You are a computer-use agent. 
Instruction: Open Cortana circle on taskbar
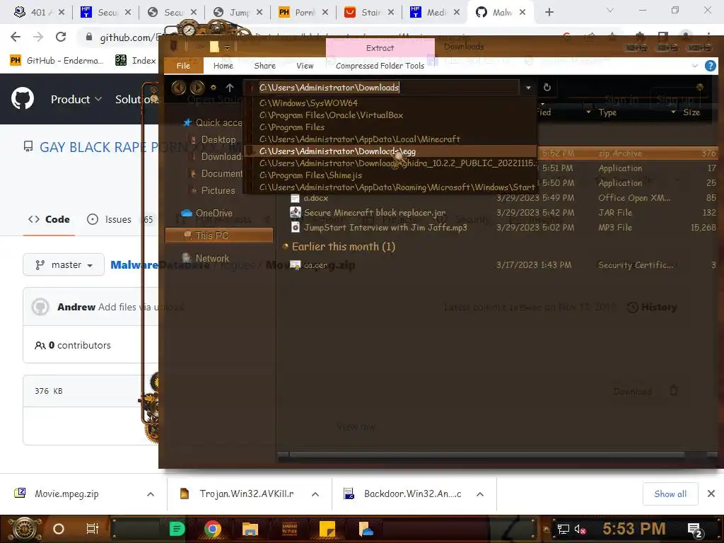(59, 529)
